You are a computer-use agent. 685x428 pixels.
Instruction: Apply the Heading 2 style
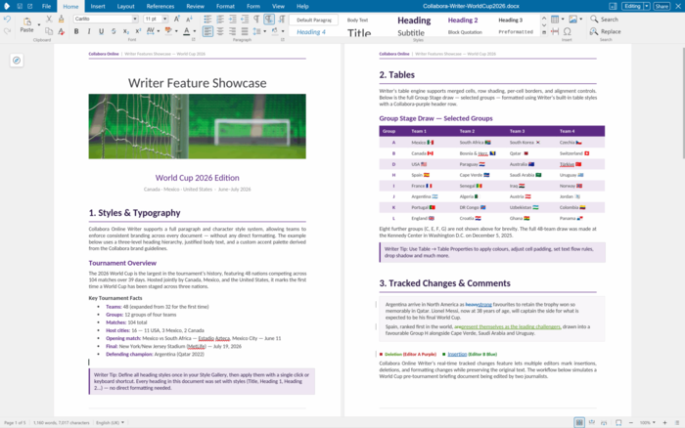tap(463, 21)
